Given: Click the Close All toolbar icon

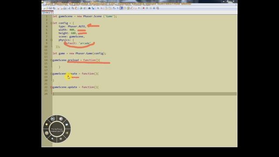Looking at the screenshot, I should tap(61, 8).
